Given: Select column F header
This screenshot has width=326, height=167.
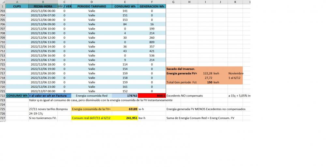Looking at the screenshot, I should pos(152,2).
